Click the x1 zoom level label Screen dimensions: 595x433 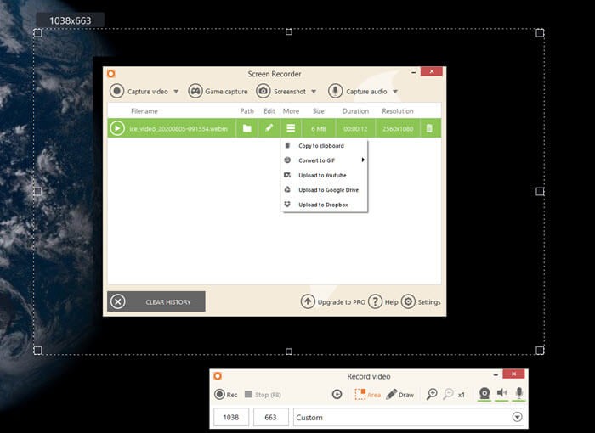[461, 395]
